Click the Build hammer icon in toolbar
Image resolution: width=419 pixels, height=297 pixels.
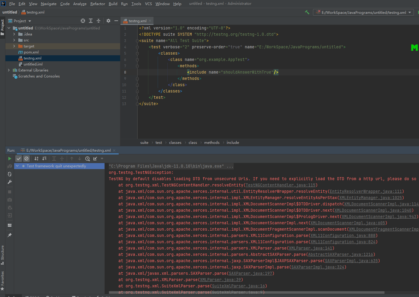(x=307, y=12)
